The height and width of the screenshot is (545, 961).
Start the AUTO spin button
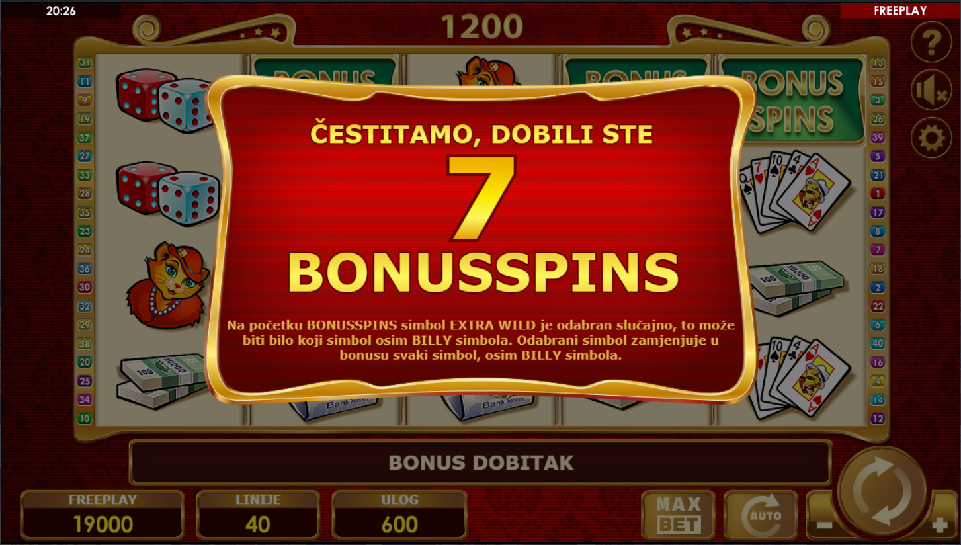point(760,515)
